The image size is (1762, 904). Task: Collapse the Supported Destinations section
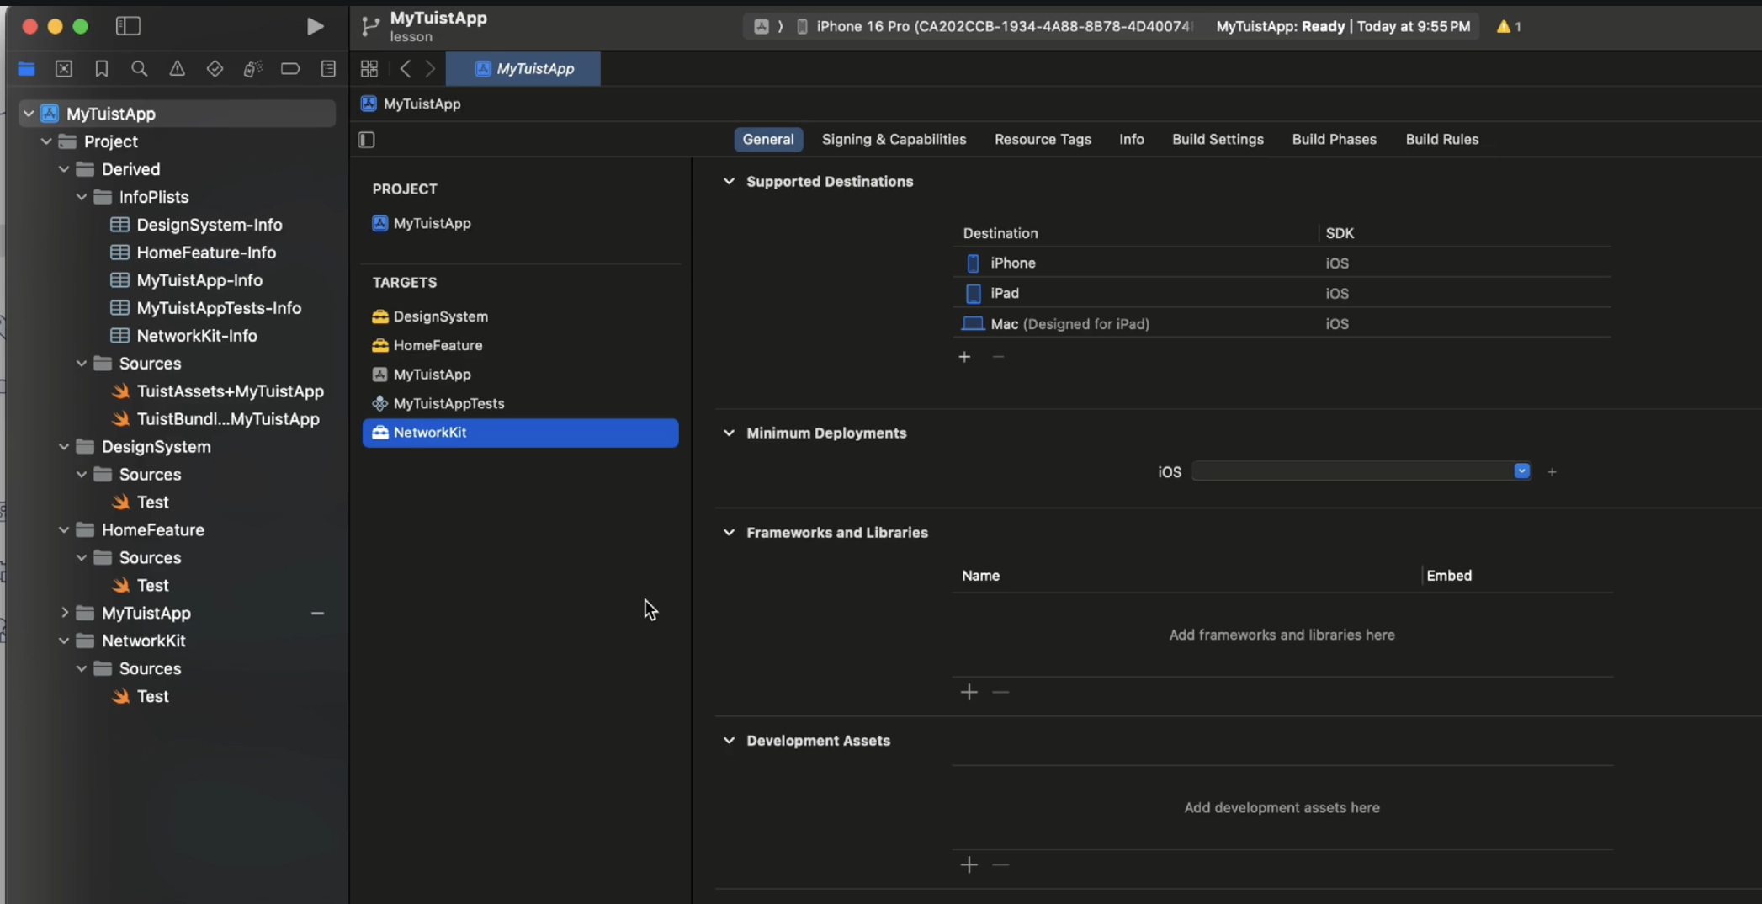729,182
